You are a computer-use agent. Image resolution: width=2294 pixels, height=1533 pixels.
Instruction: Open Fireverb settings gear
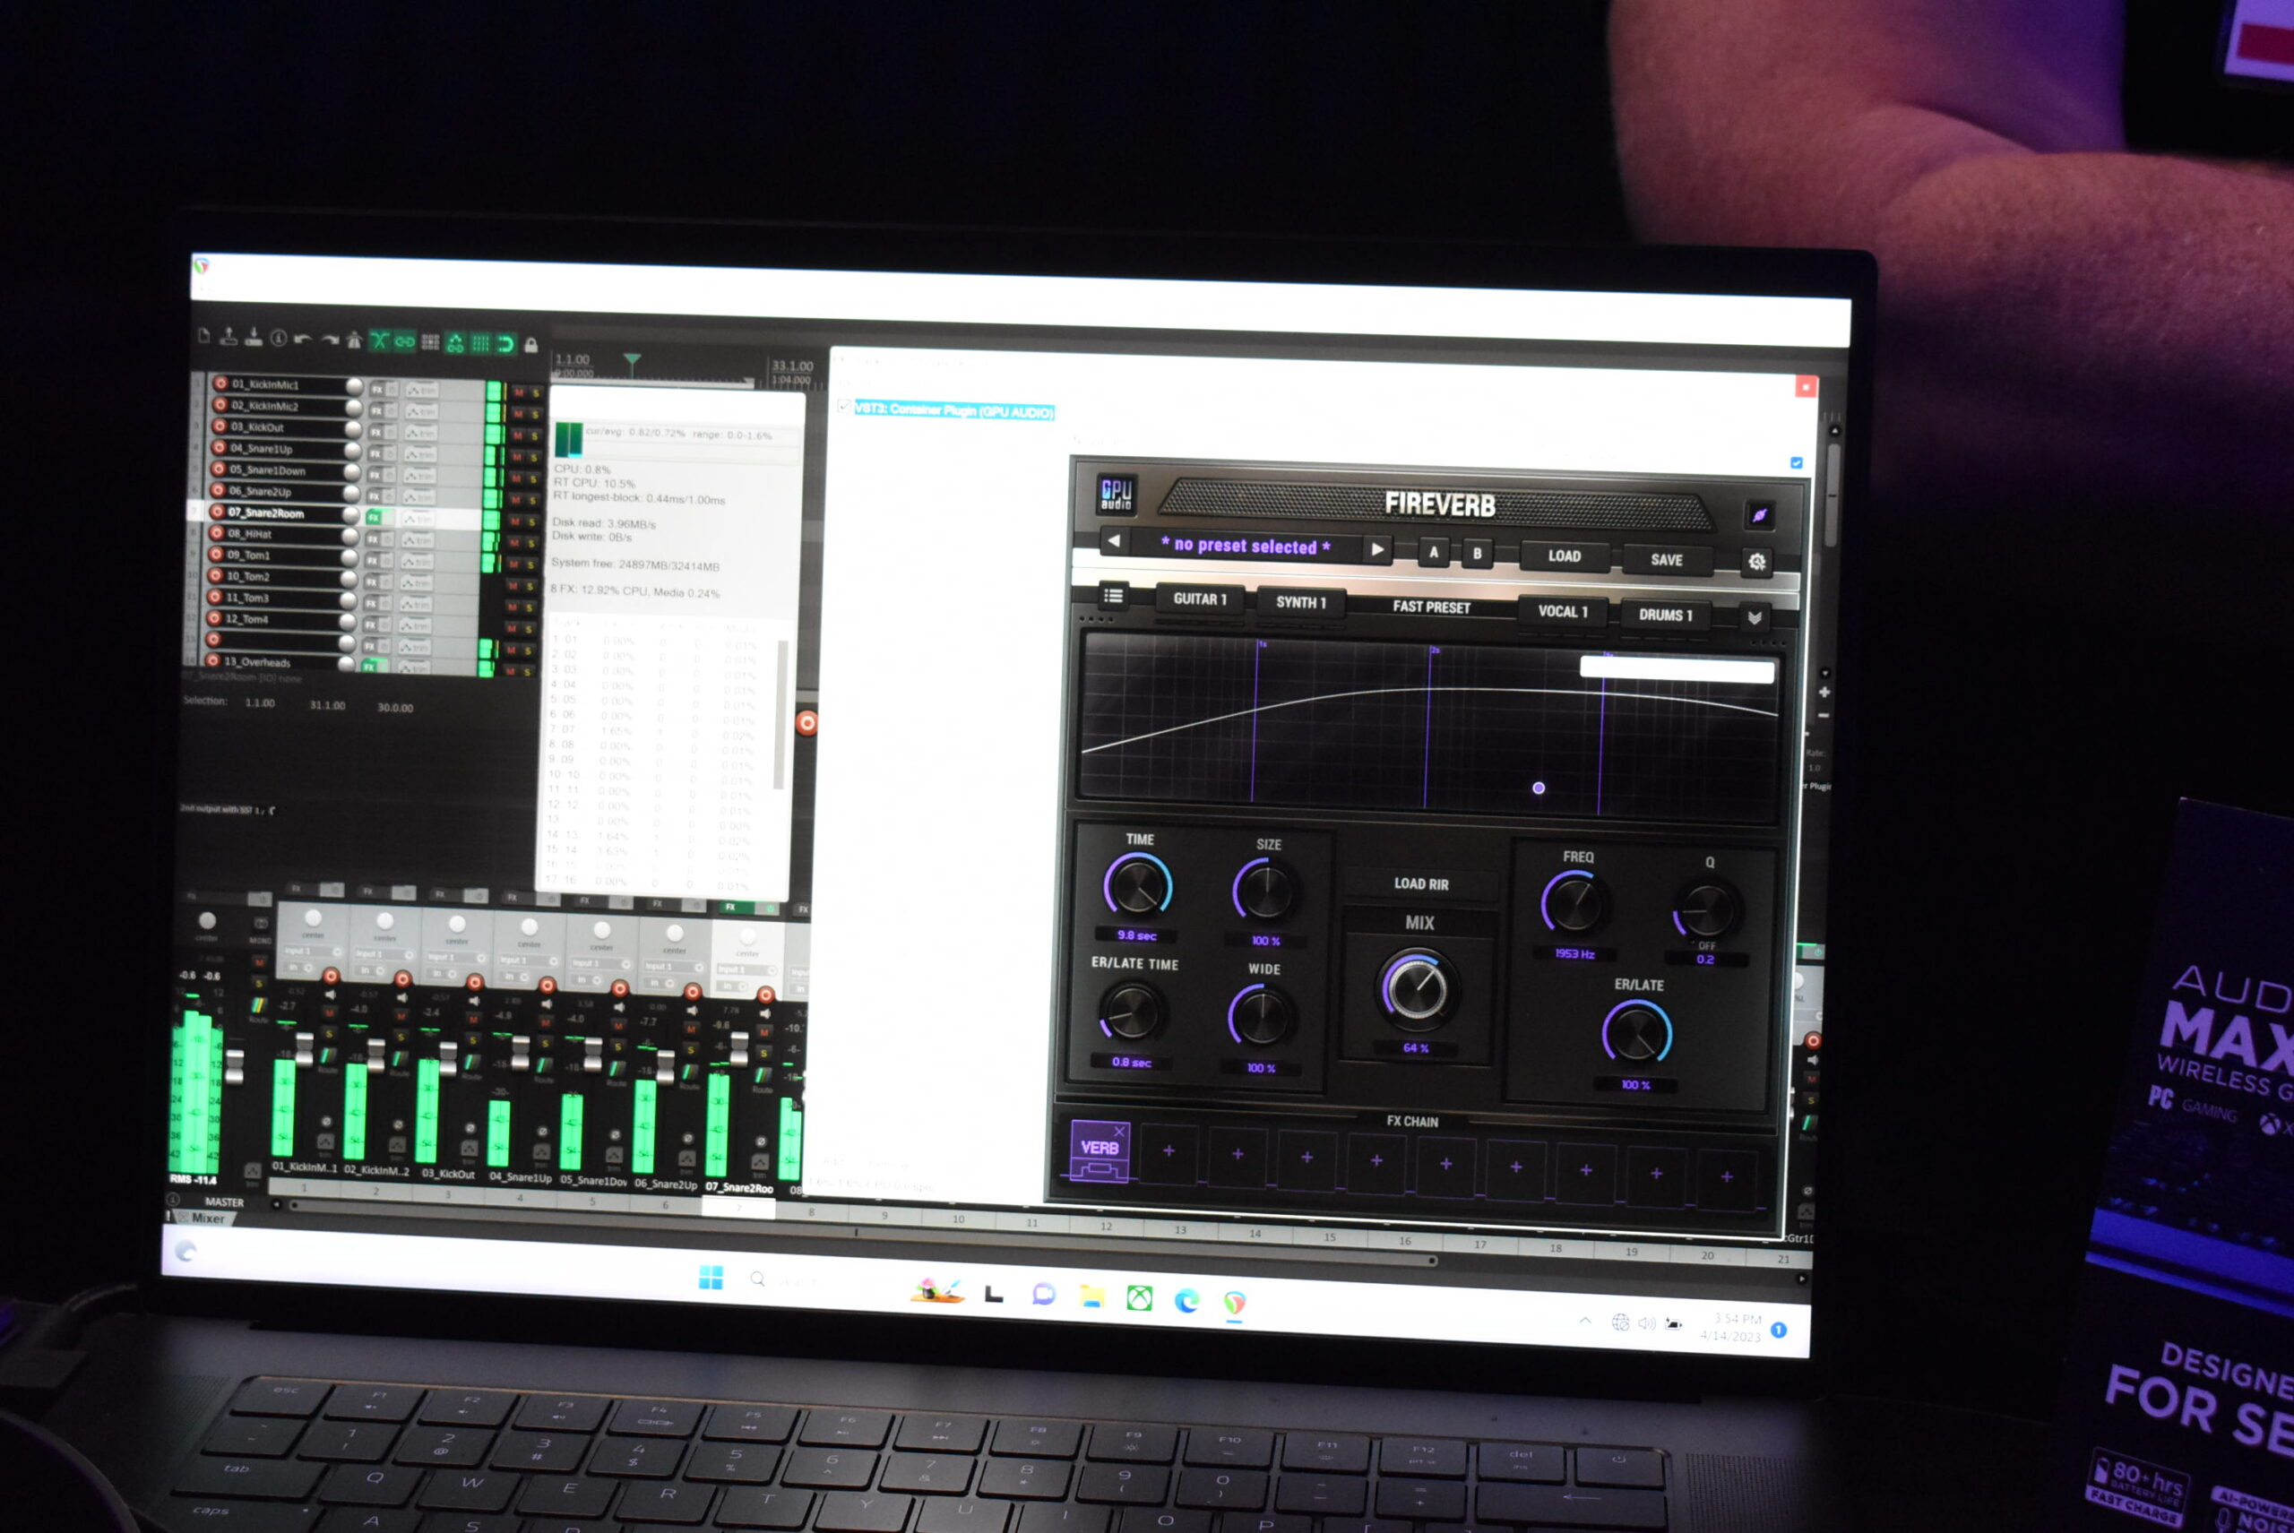click(1756, 562)
